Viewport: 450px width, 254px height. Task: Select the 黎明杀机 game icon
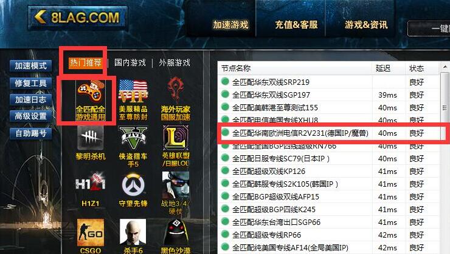91,143
